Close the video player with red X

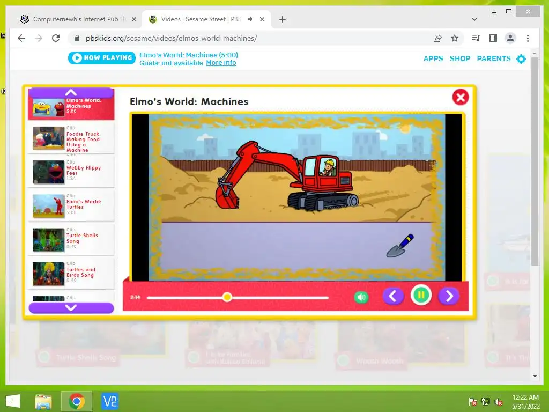(x=461, y=97)
